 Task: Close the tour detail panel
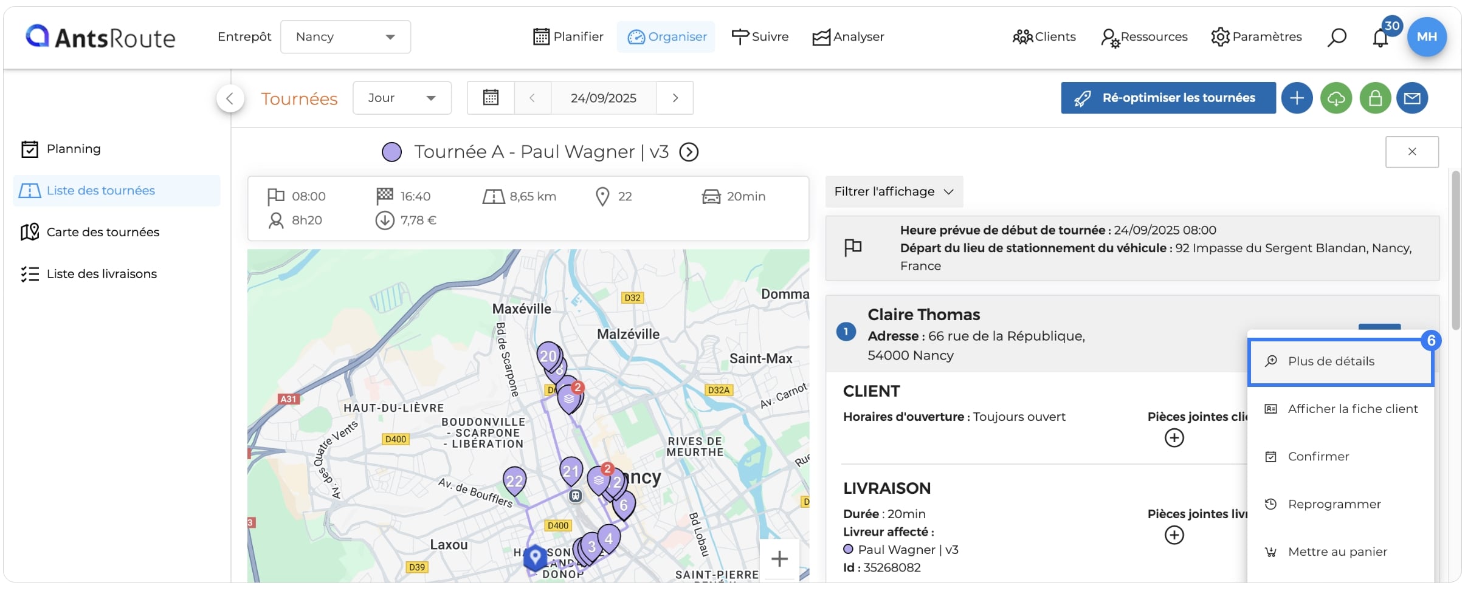point(1412,152)
